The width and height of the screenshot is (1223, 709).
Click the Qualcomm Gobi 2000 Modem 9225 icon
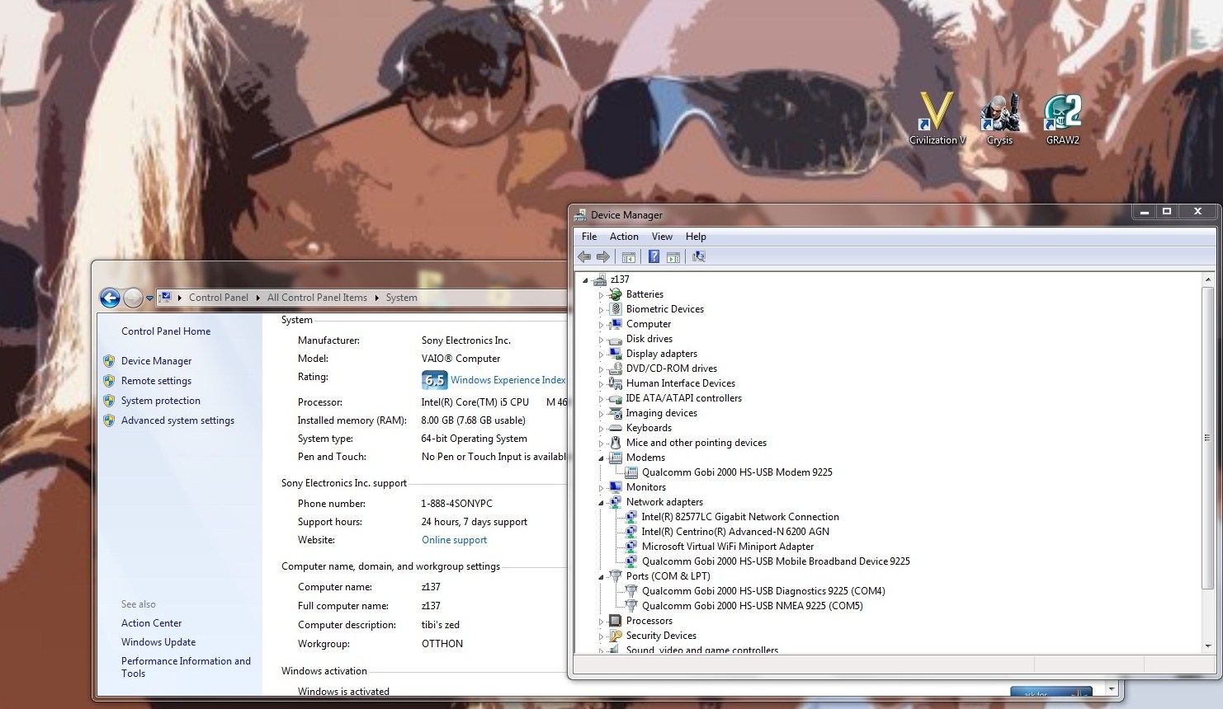point(631,472)
